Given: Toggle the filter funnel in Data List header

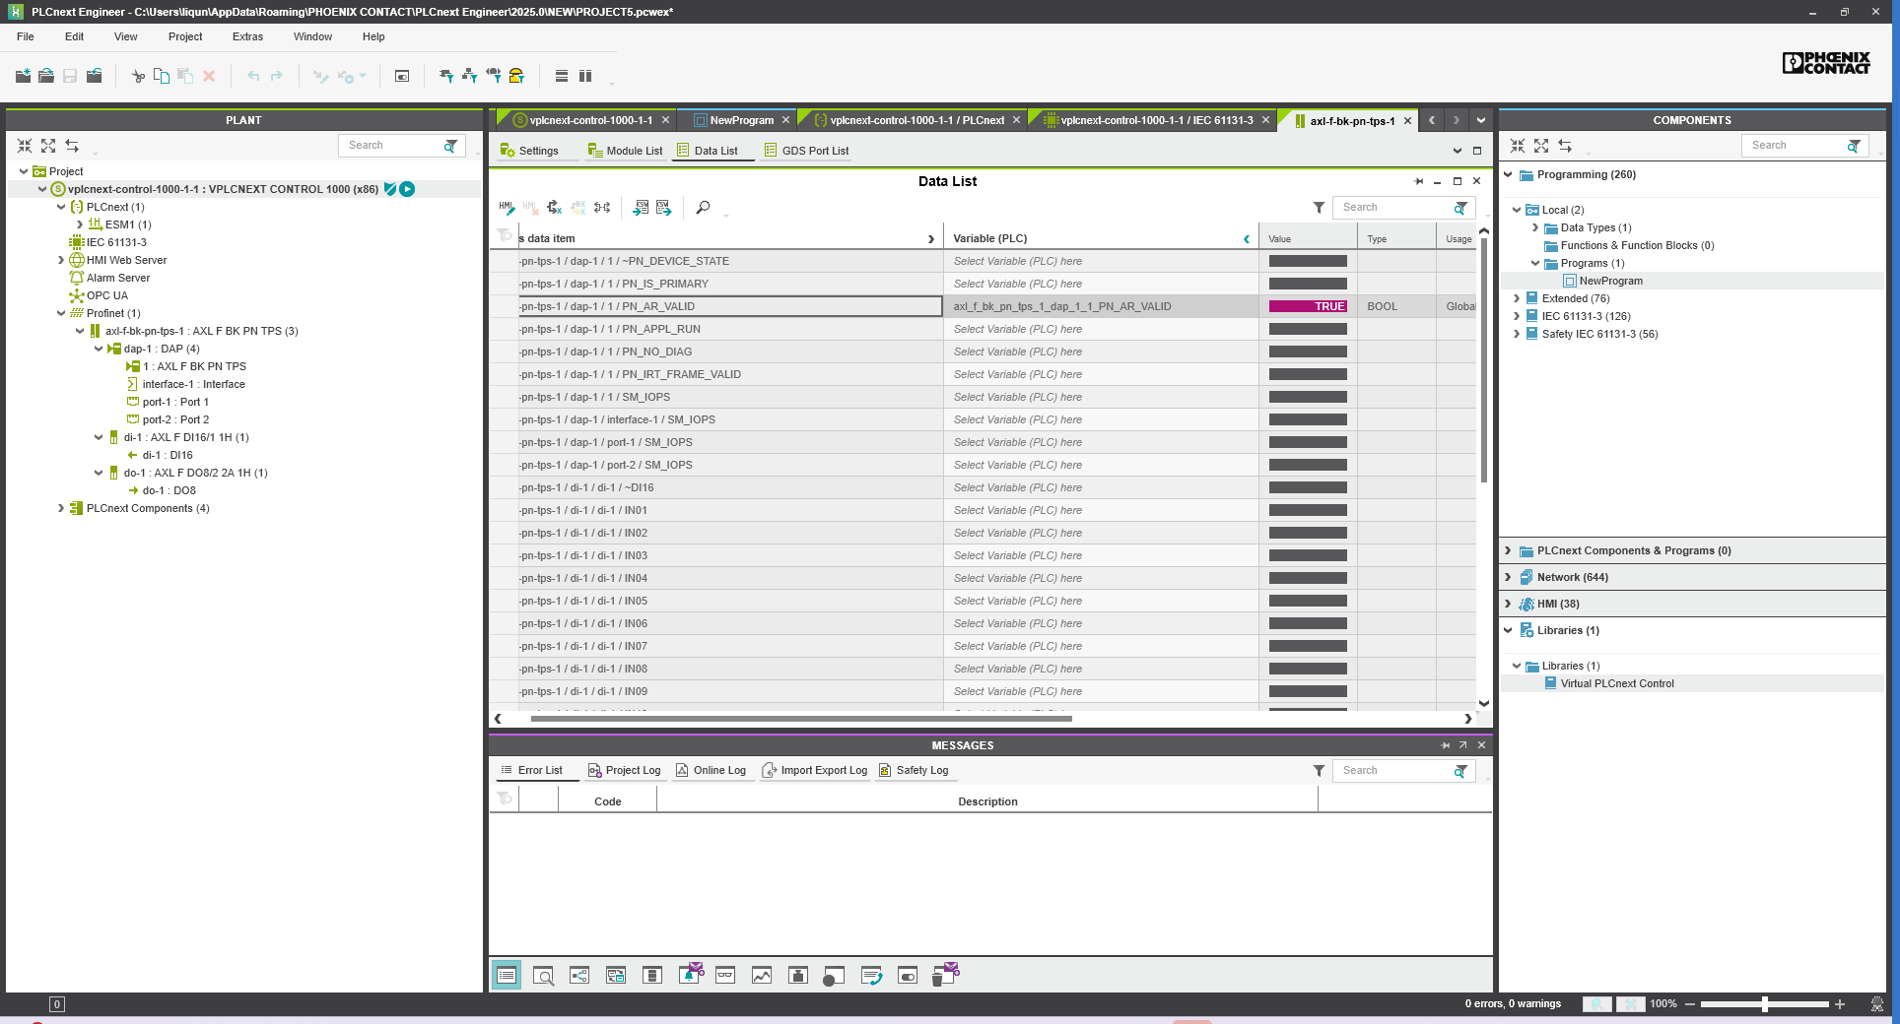Looking at the screenshot, I should tap(1319, 208).
